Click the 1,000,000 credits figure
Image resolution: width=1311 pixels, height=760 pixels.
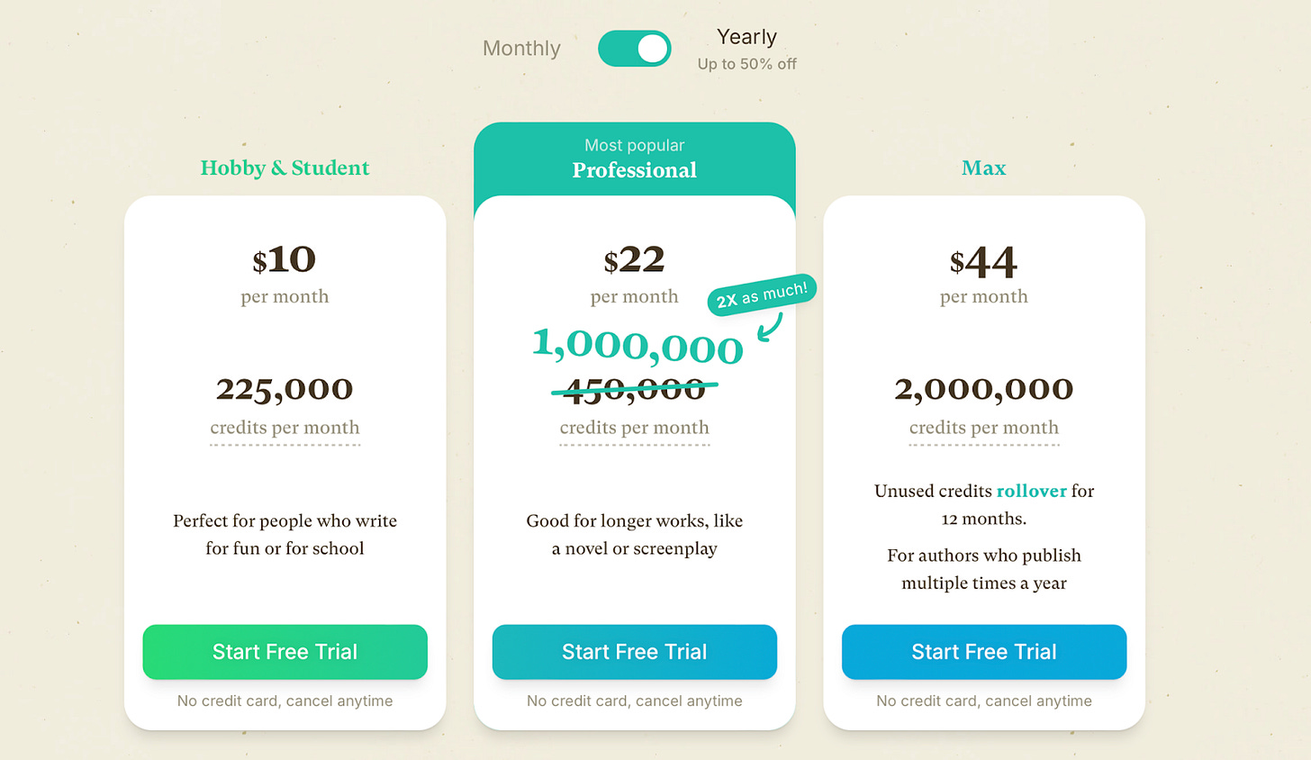637,346
